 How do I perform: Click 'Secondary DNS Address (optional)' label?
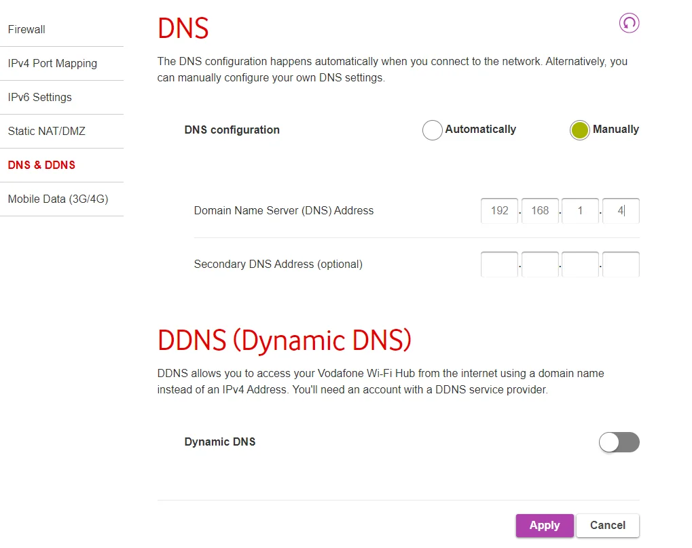[x=278, y=264]
